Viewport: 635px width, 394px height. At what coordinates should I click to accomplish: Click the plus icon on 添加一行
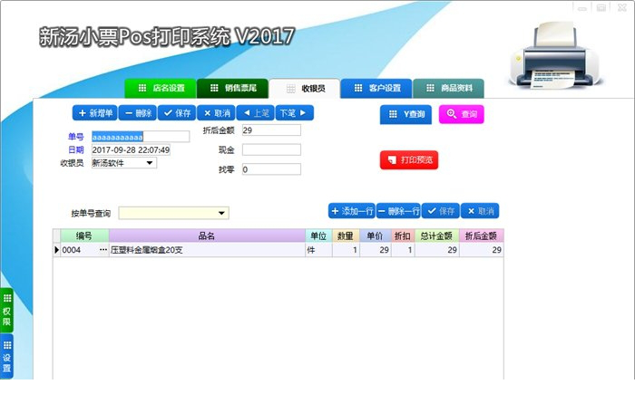pos(335,211)
